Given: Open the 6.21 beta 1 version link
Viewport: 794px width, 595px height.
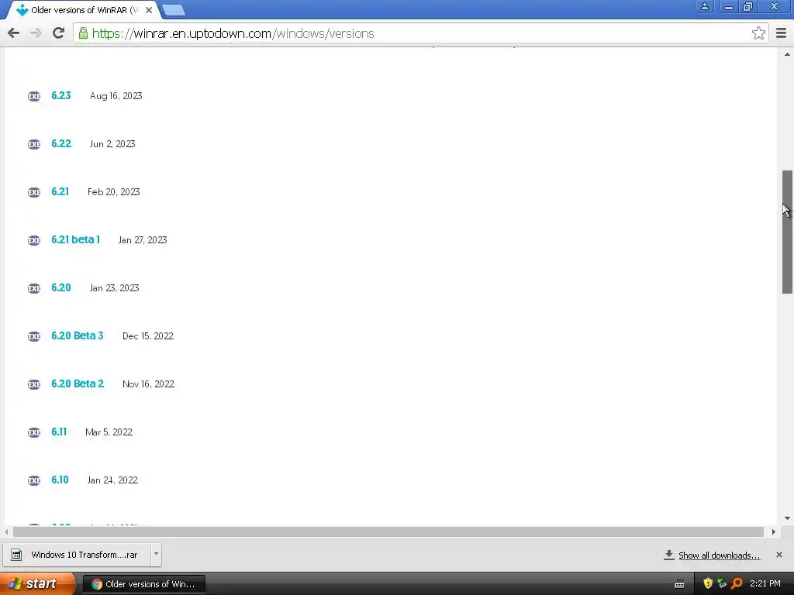Looking at the screenshot, I should (x=75, y=240).
